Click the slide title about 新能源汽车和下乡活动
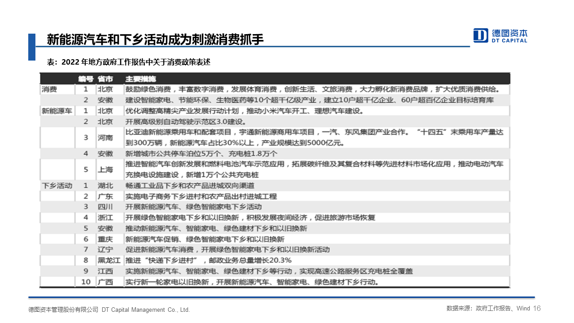This screenshot has height=323, width=574. tap(155, 39)
